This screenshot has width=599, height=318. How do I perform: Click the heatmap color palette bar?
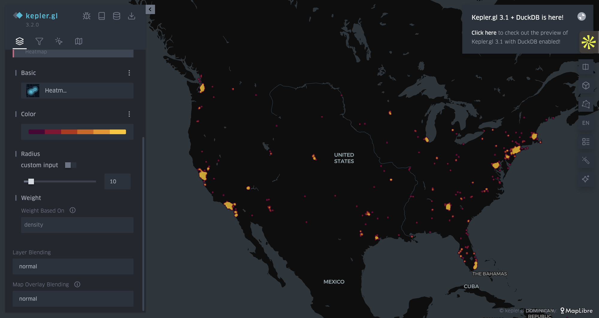pyautogui.click(x=77, y=132)
